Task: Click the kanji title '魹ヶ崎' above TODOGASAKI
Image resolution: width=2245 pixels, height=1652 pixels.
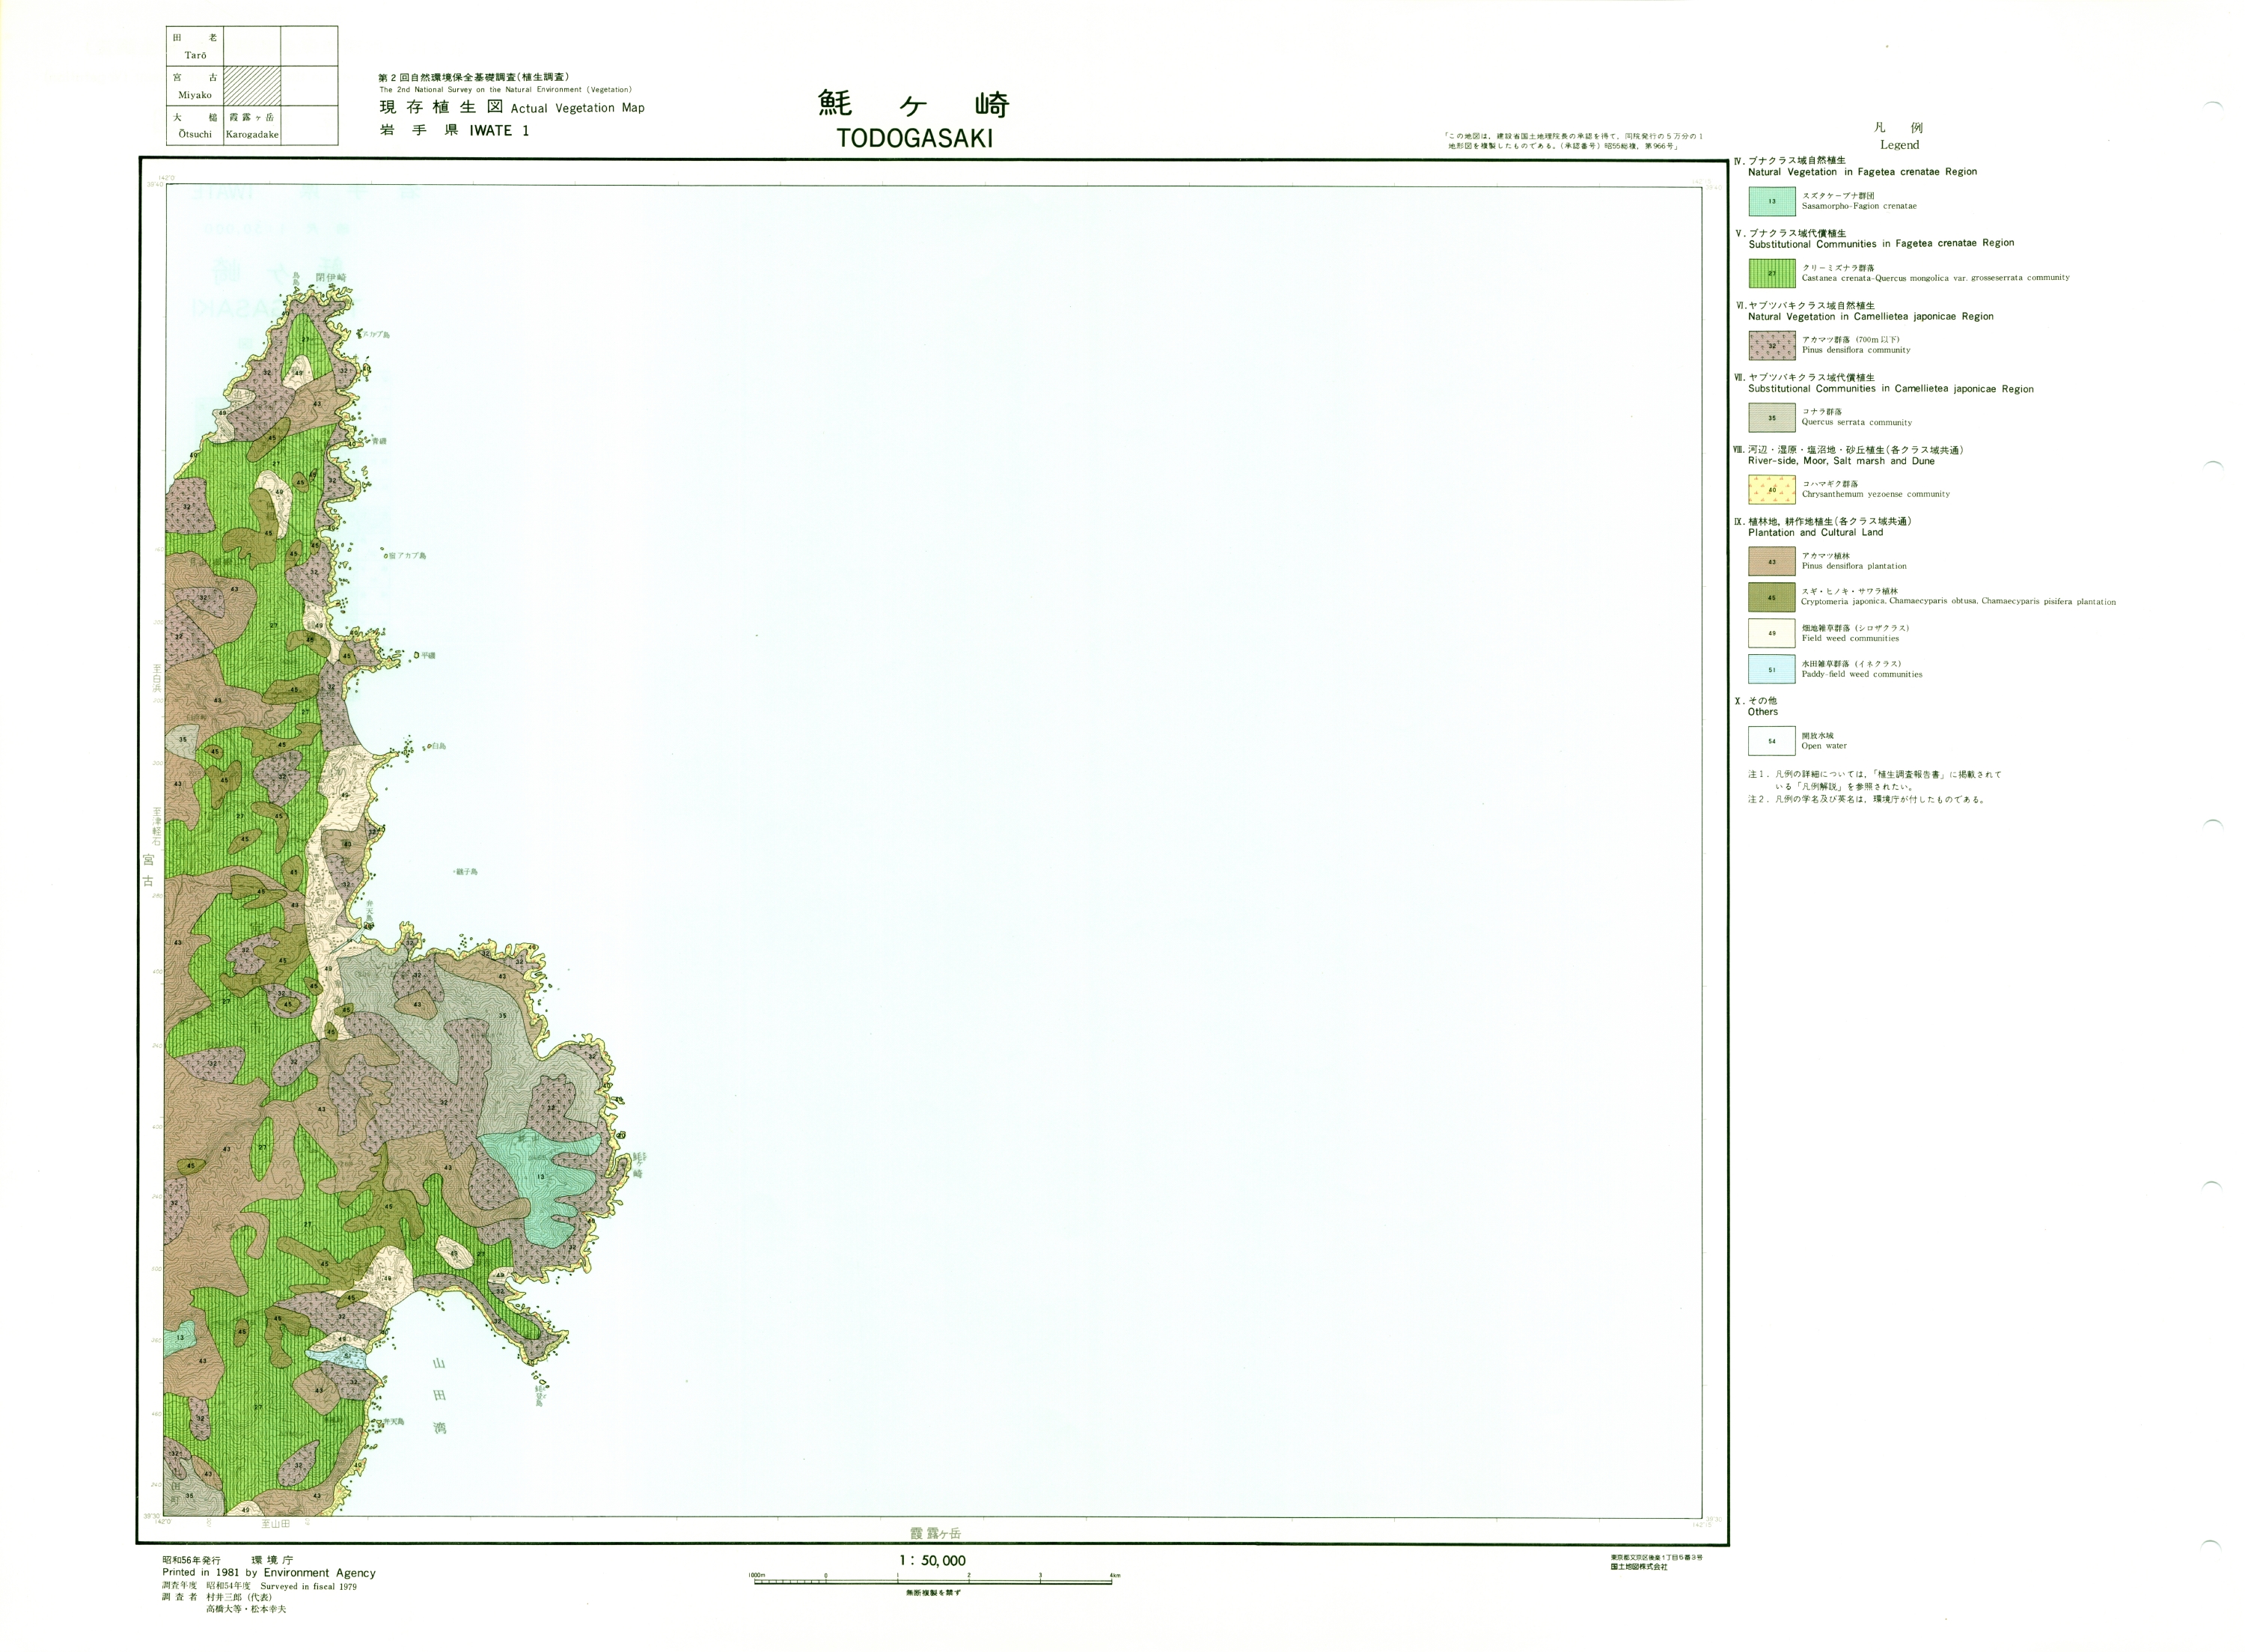Action: tap(914, 104)
